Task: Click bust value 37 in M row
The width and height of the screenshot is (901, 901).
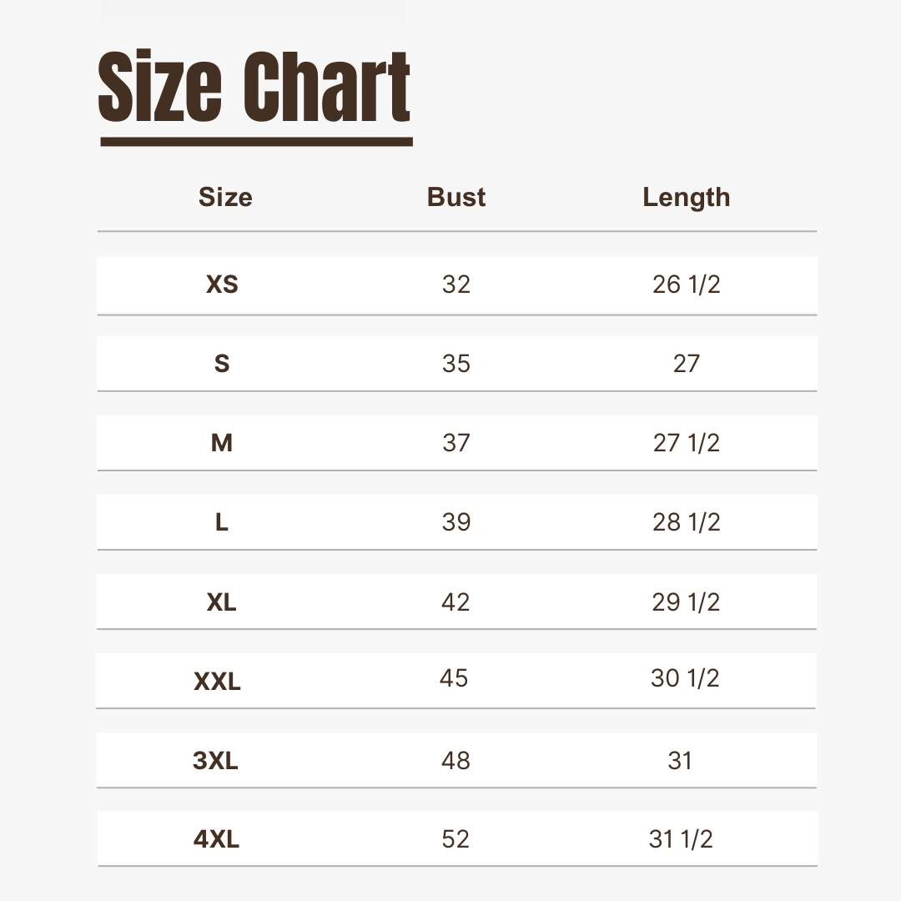Action: 456,443
